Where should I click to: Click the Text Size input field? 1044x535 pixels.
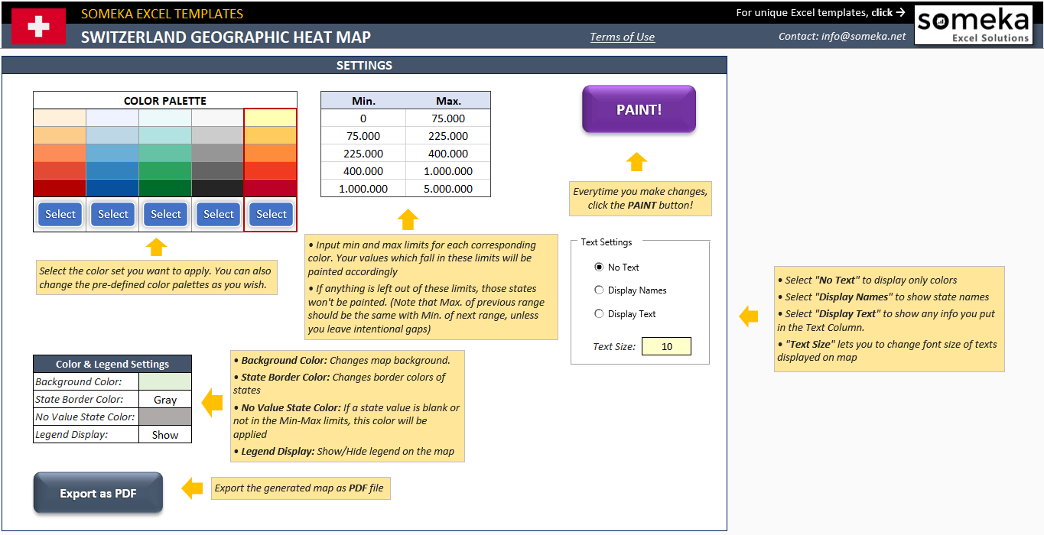(x=666, y=346)
